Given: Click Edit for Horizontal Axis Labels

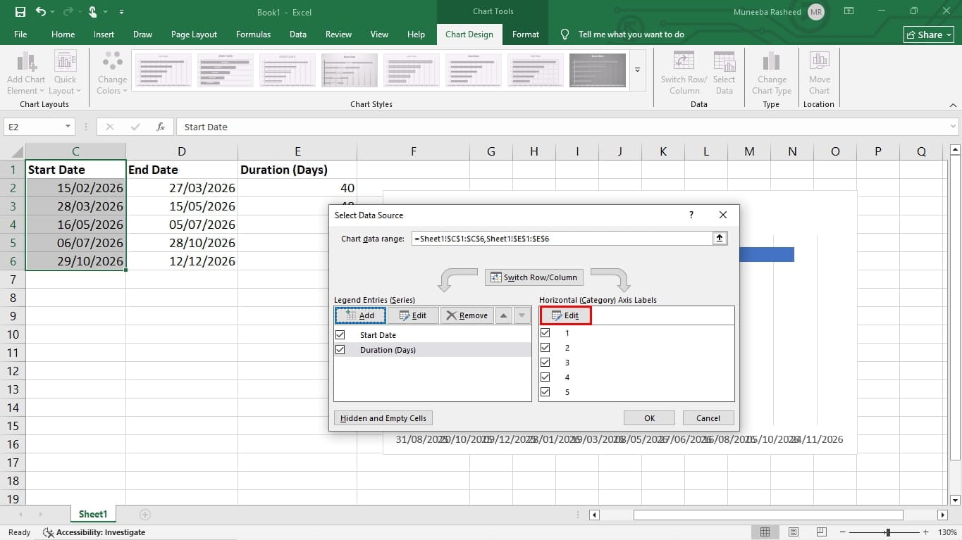Looking at the screenshot, I should pos(565,315).
